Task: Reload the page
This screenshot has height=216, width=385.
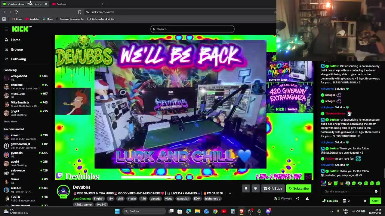Action: coord(16,12)
